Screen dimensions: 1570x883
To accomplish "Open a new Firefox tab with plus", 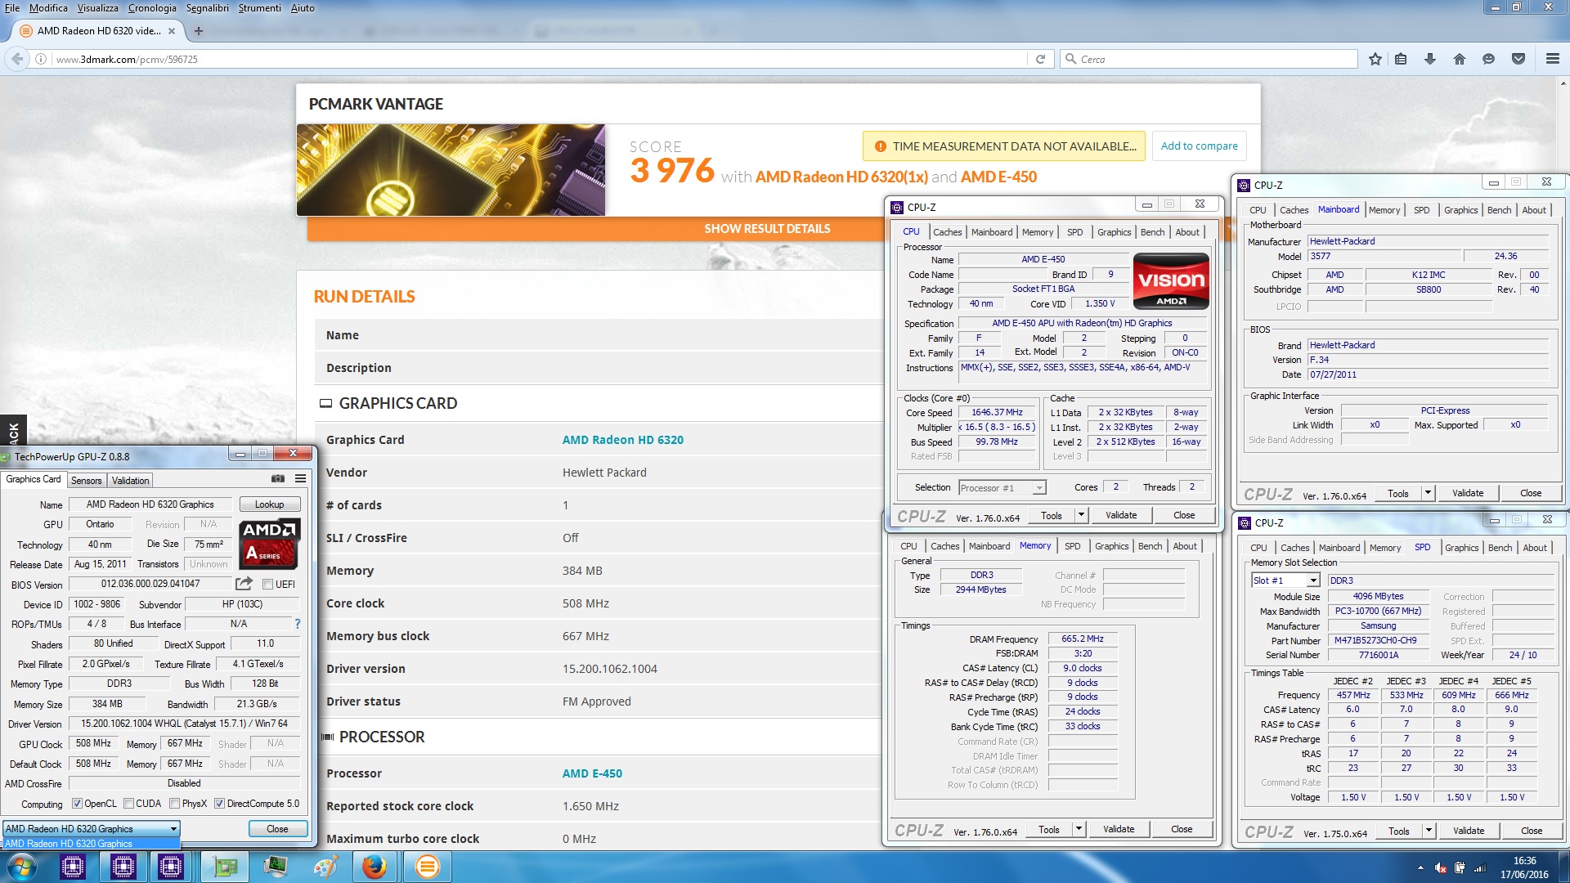I will tap(198, 31).
